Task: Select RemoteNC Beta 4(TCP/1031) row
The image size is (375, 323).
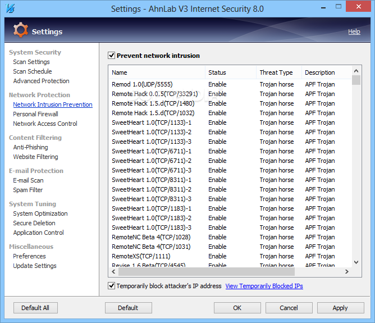Action: (x=230, y=247)
